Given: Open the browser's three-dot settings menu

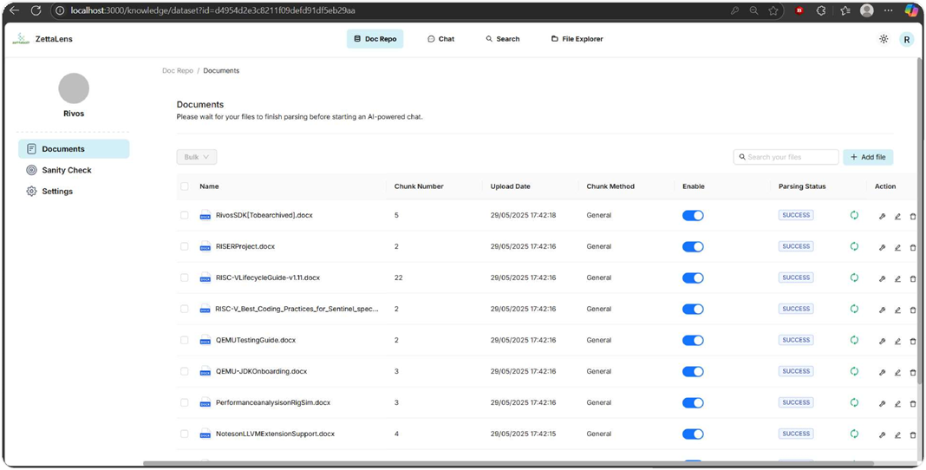Looking at the screenshot, I should pyautogui.click(x=888, y=10).
